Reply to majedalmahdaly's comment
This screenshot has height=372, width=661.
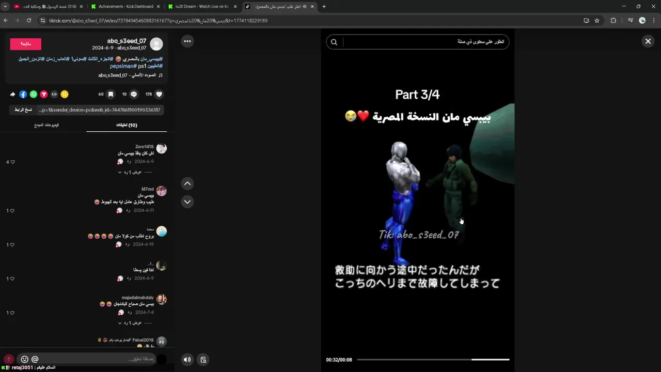(129, 313)
